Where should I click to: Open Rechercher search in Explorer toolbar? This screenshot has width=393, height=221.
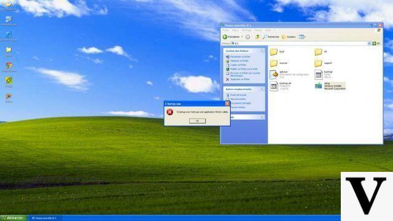[x=271, y=37]
